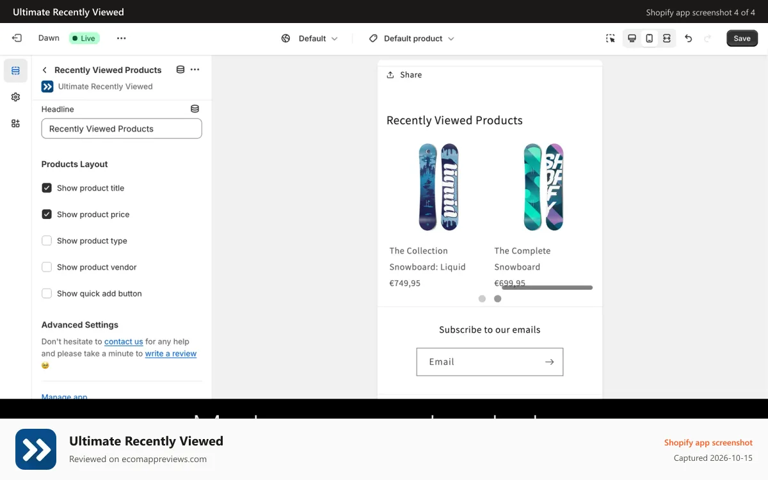Click the Share icon in preview

click(390, 75)
